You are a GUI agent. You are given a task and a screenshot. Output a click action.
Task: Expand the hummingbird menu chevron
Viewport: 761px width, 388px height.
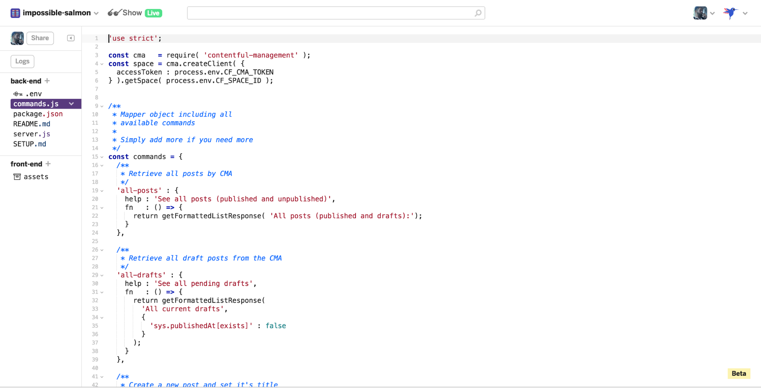coord(745,13)
